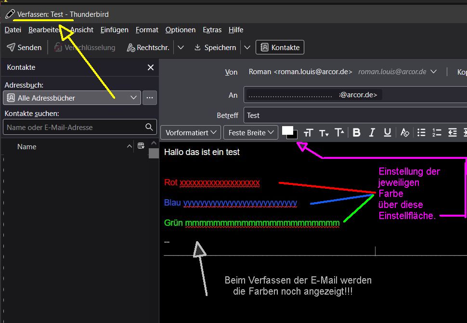Image resolution: width=467 pixels, height=323 pixels.
Task: Decrease font size with smaller T icon
Action: [324, 133]
